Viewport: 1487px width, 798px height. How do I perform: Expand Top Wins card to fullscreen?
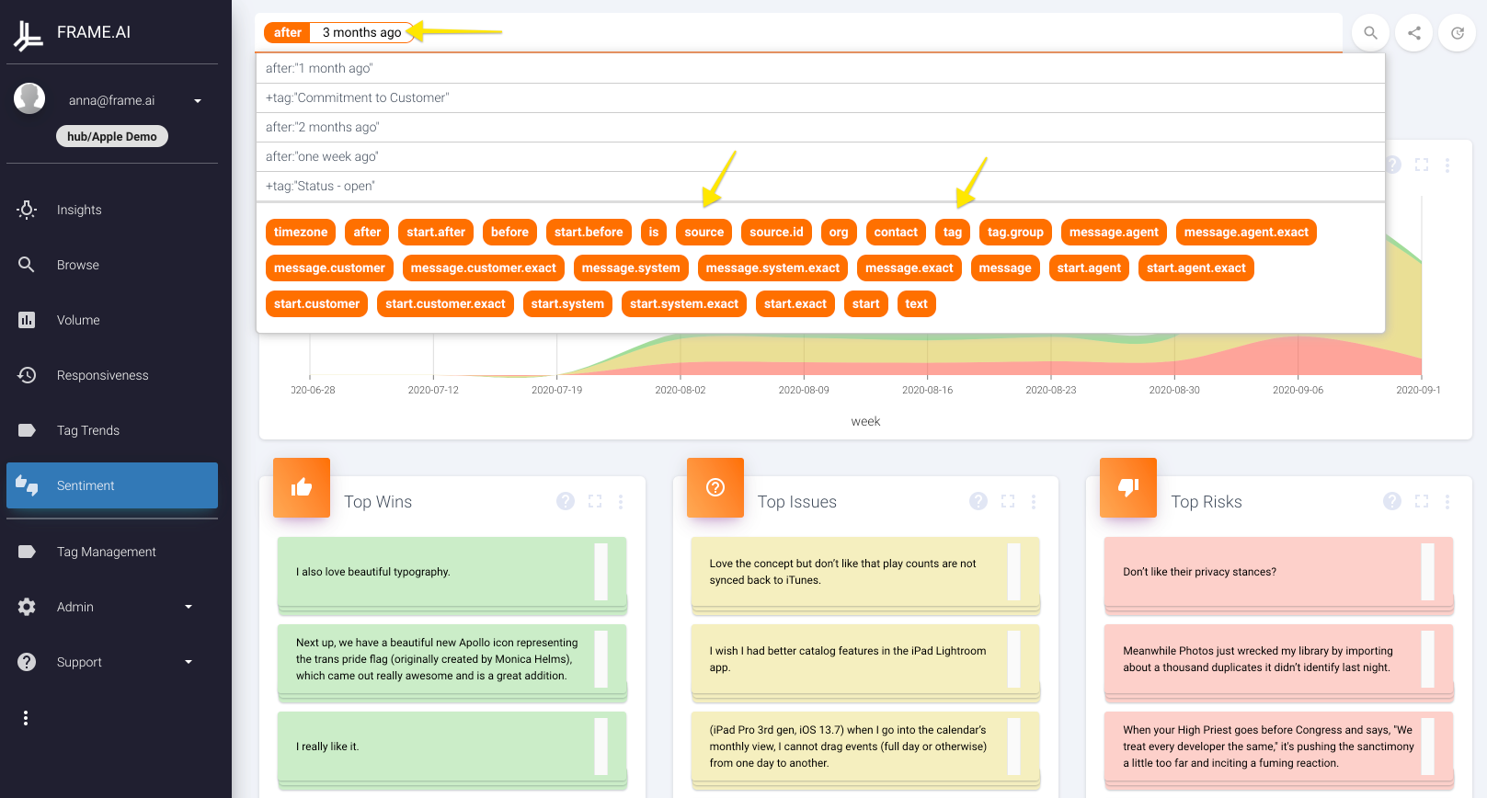(595, 501)
